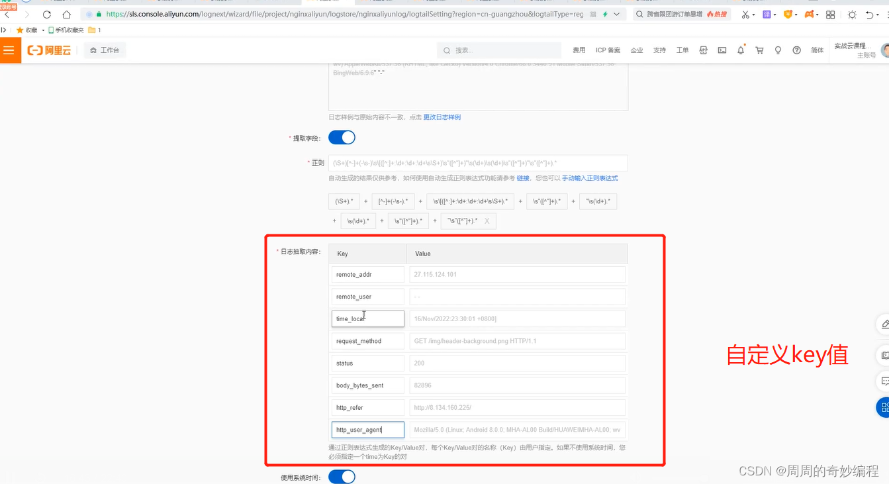Click the help question-mark icon in the top bar
Image resolution: width=889 pixels, height=484 pixels.
tap(797, 50)
